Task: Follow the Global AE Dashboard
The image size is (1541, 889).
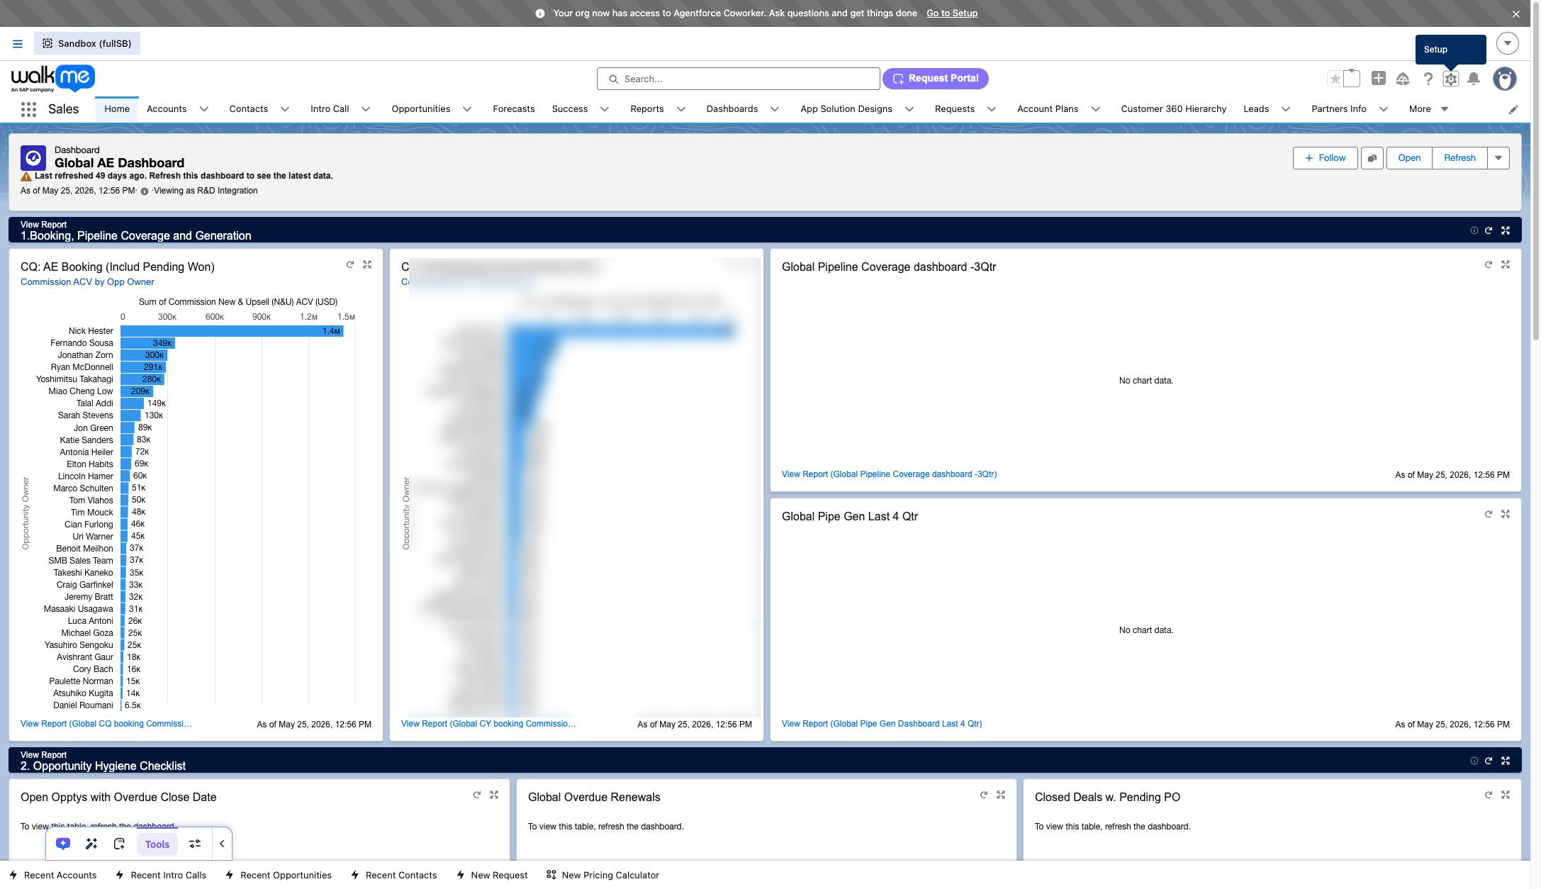Action: coord(1326,158)
